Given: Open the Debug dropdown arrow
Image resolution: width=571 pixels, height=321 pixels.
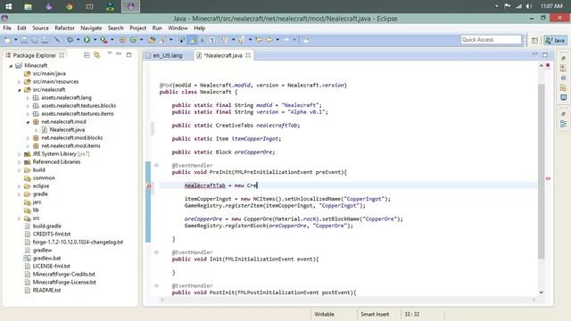Looking at the screenshot, I should coord(78,40).
